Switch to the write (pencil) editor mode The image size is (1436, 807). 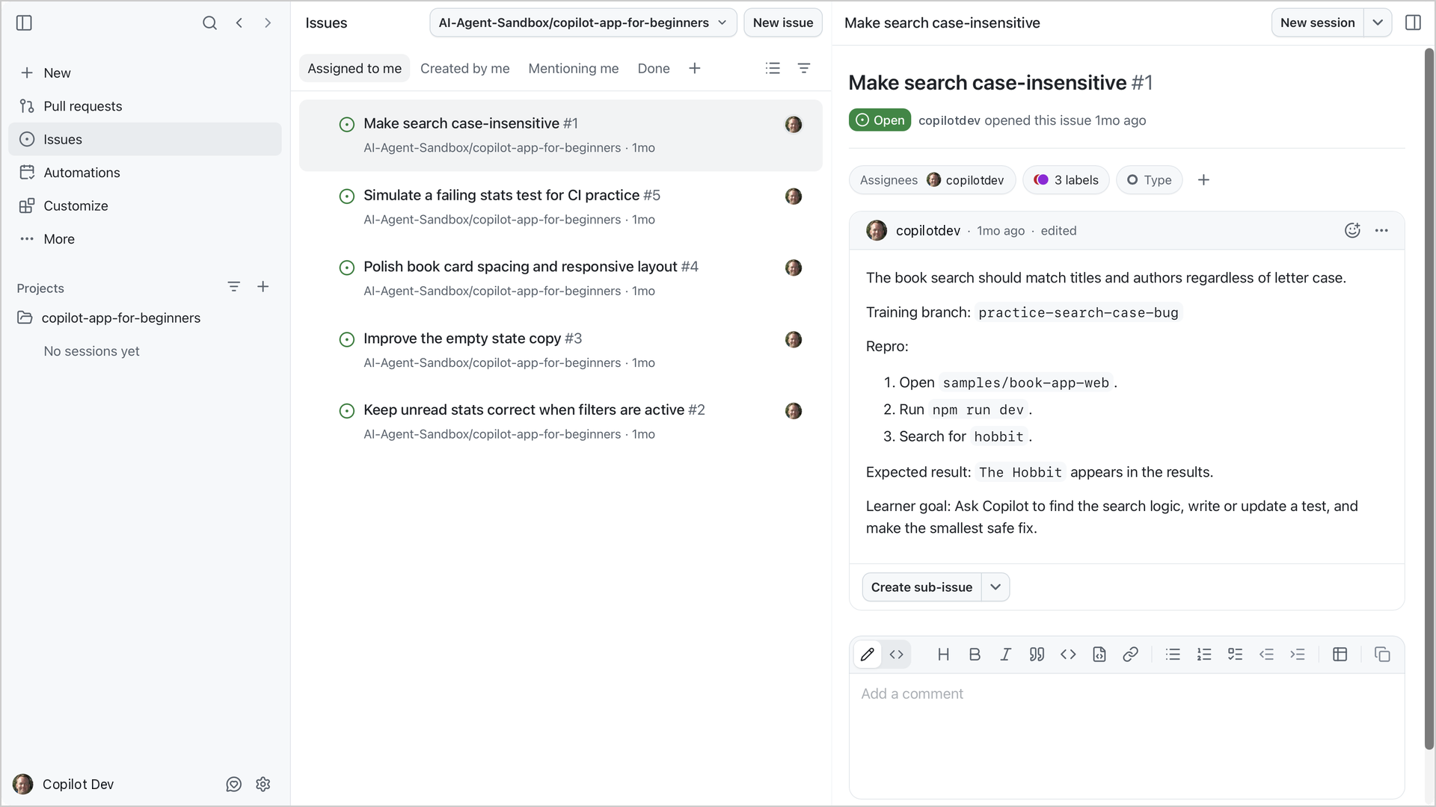(x=868, y=655)
